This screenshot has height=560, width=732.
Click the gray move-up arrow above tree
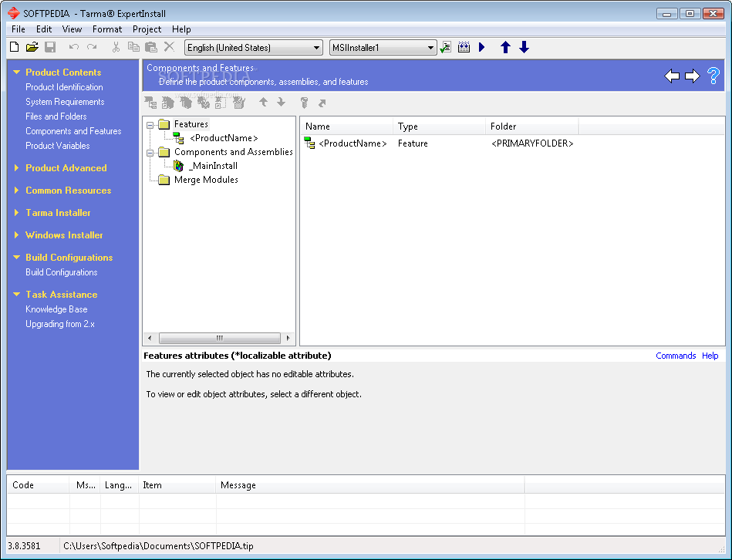click(263, 102)
